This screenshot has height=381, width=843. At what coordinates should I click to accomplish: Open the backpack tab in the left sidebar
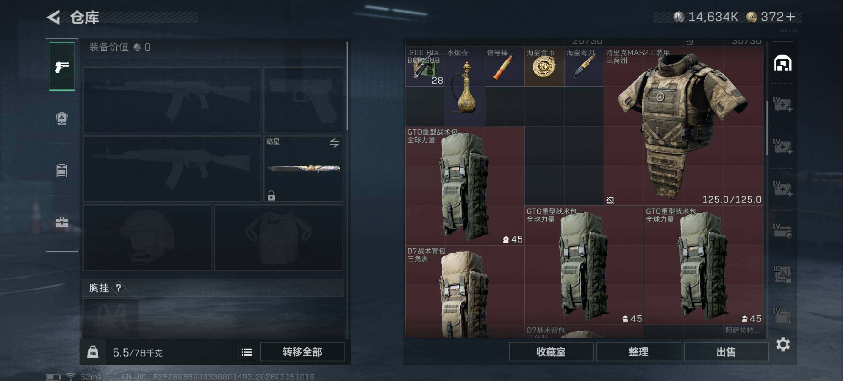click(62, 118)
